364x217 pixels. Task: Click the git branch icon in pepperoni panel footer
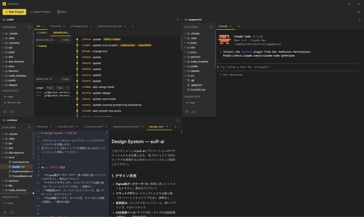194,112
